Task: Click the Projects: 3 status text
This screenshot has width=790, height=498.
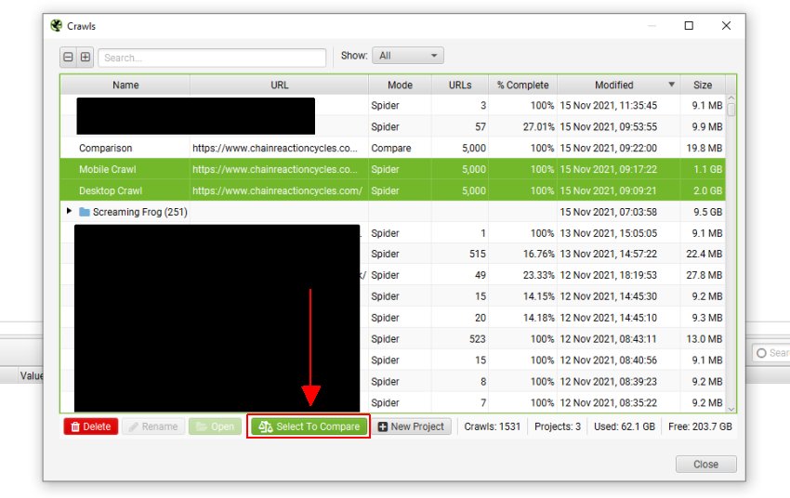Action: pyautogui.click(x=558, y=426)
